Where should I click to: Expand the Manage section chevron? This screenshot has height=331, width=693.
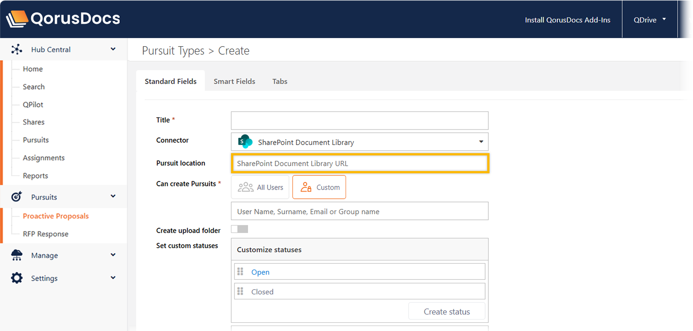point(113,255)
